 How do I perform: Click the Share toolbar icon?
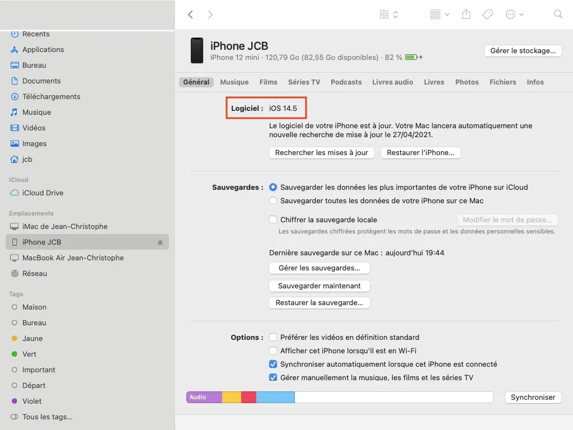(466, 14)
